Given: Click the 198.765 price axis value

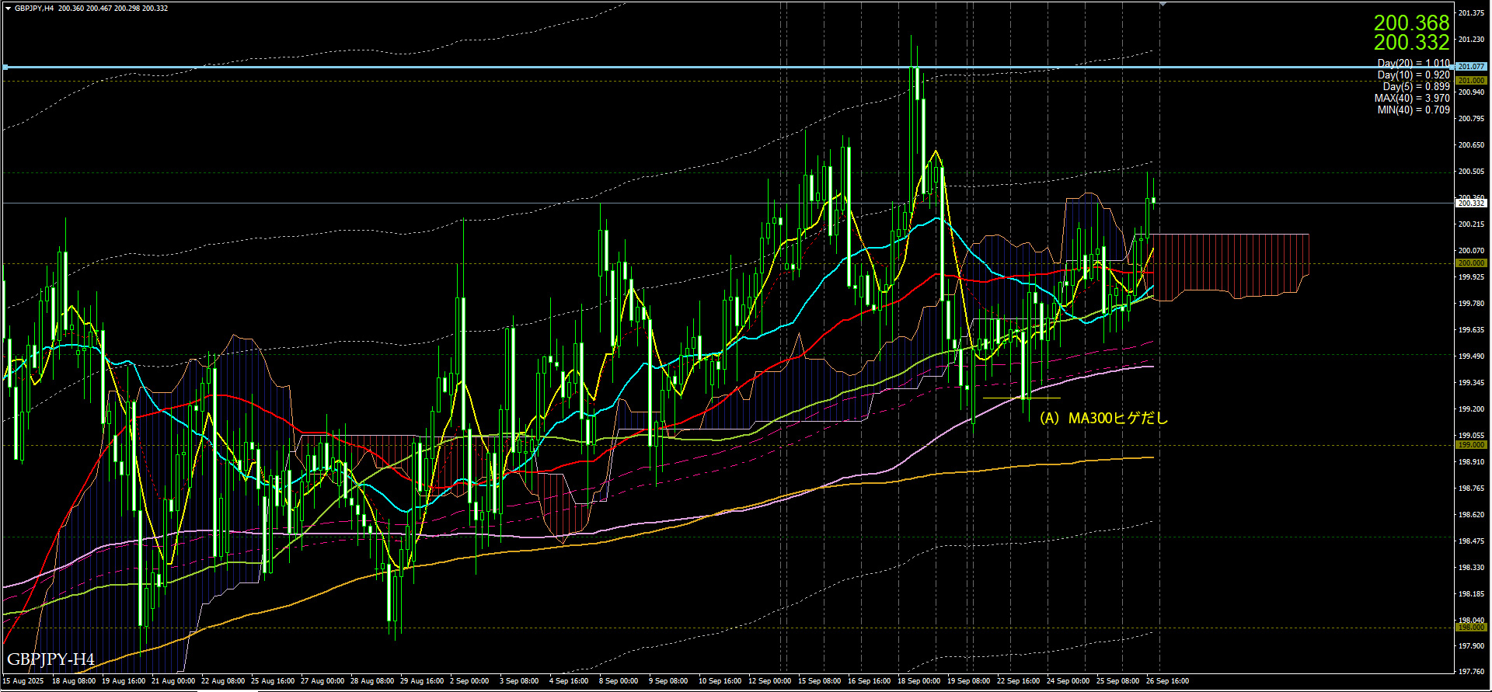Looking at the screenshot, I should pyautogui.click(x=1471, y=489).
